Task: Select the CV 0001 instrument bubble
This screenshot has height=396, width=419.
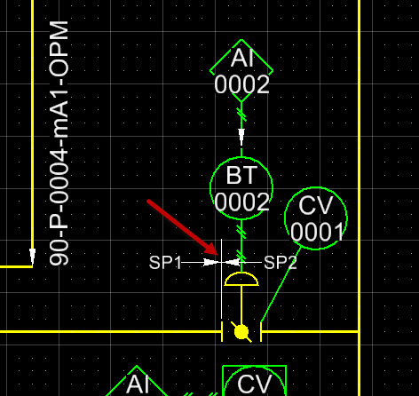Action: pyautogui.click(x=316, y=218)
